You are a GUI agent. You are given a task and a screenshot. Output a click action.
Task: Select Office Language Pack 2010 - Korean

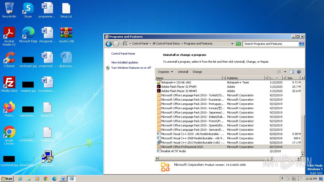coord(228,108)
